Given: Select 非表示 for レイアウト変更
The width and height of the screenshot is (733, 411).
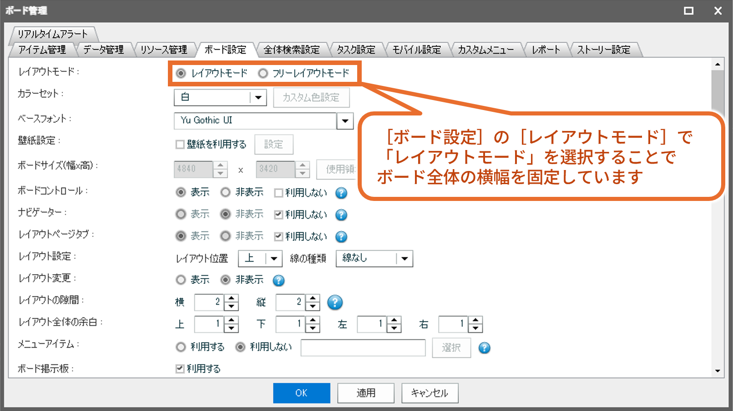Looking at the screenshot, I should coord(226,280).
